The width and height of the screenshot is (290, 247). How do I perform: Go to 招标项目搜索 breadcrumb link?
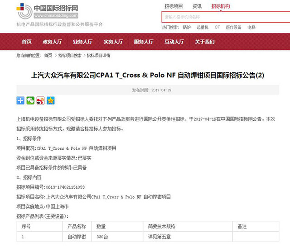click(70, 55)
